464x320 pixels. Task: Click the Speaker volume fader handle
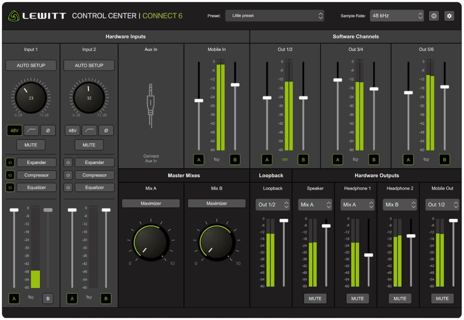coord(326,226)
